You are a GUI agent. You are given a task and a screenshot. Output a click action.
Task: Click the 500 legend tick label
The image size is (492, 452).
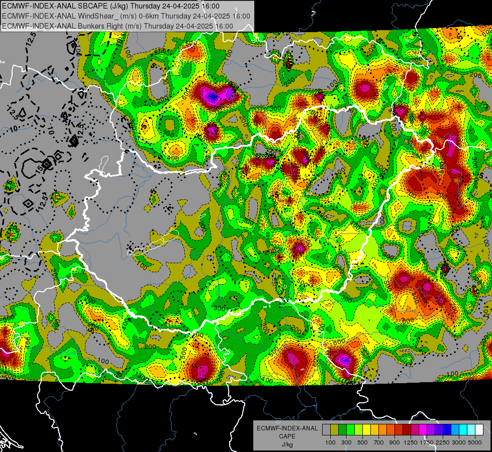click(x=362, y=442)
